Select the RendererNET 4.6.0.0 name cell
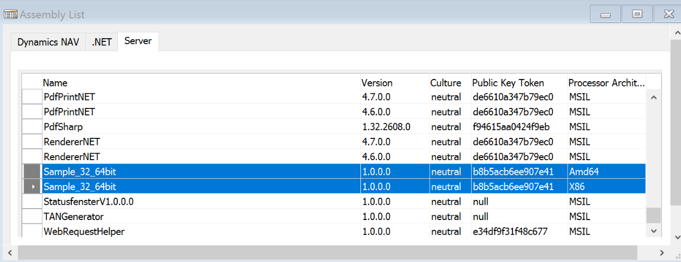Image resolution: width=681 pixels, height=262 pixels. (201, 157)
